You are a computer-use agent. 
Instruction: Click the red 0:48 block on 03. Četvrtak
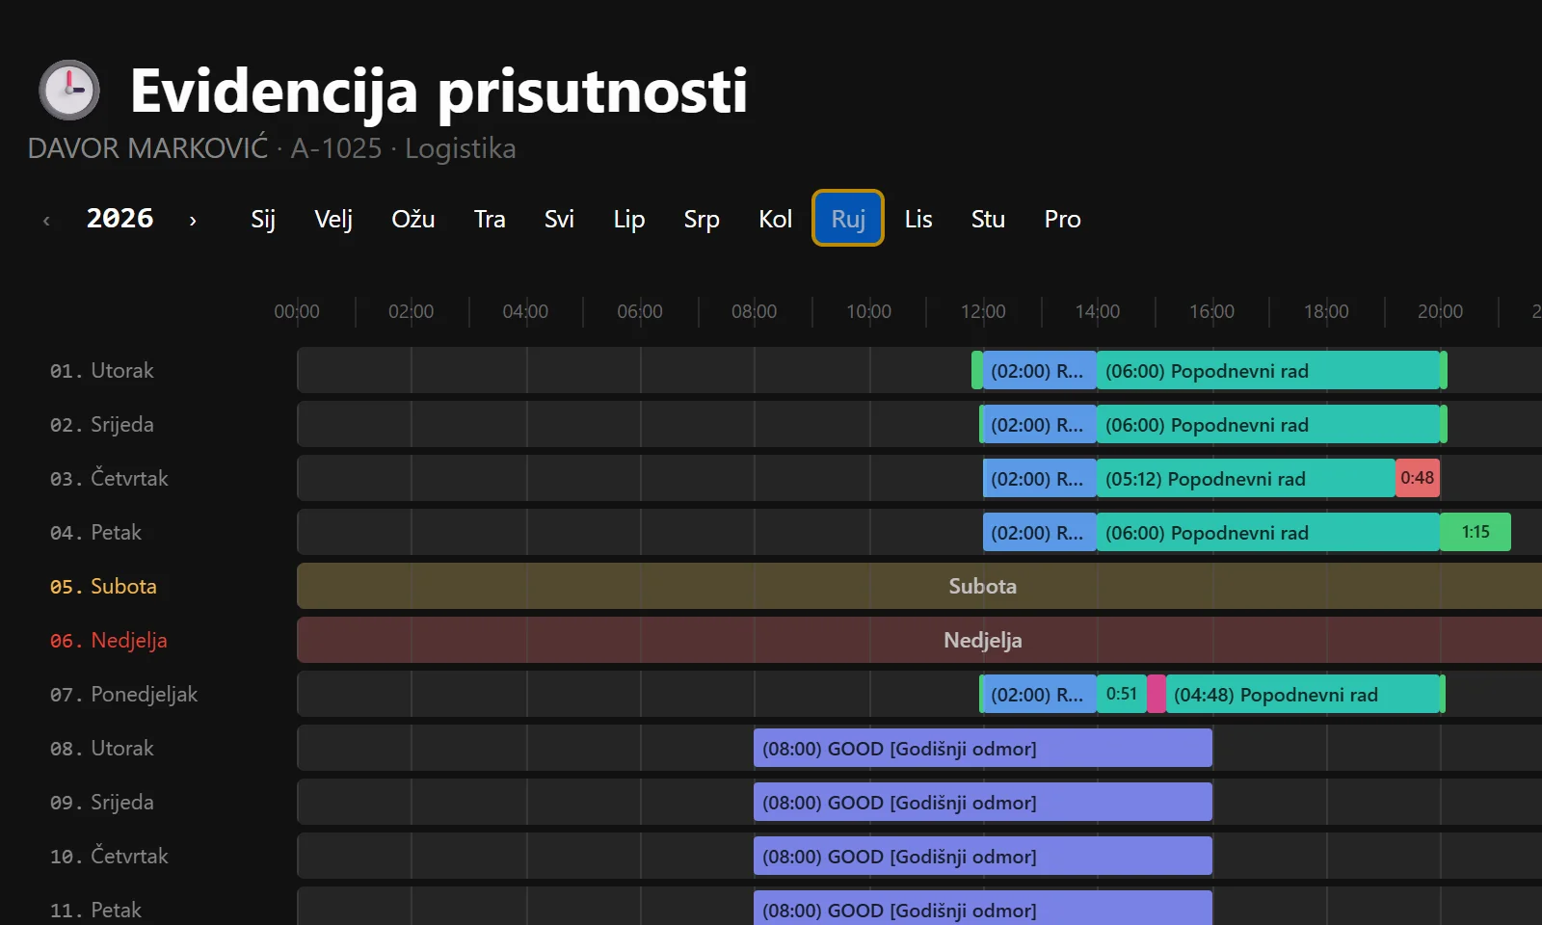point(1418,478)
